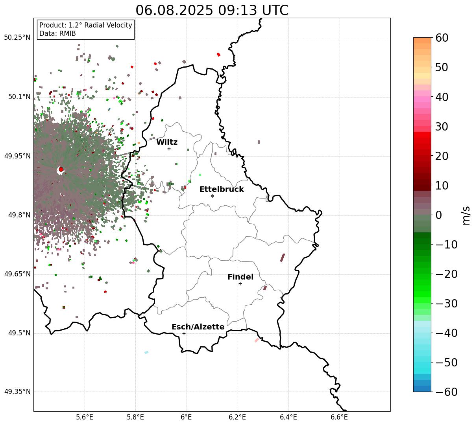This screenshot has width=475, height=425.
Task: Click the orange top of the velocity colorbar
Action: 422,42
